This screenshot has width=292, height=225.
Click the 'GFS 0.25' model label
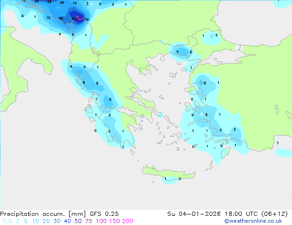[x=104, y=214]
